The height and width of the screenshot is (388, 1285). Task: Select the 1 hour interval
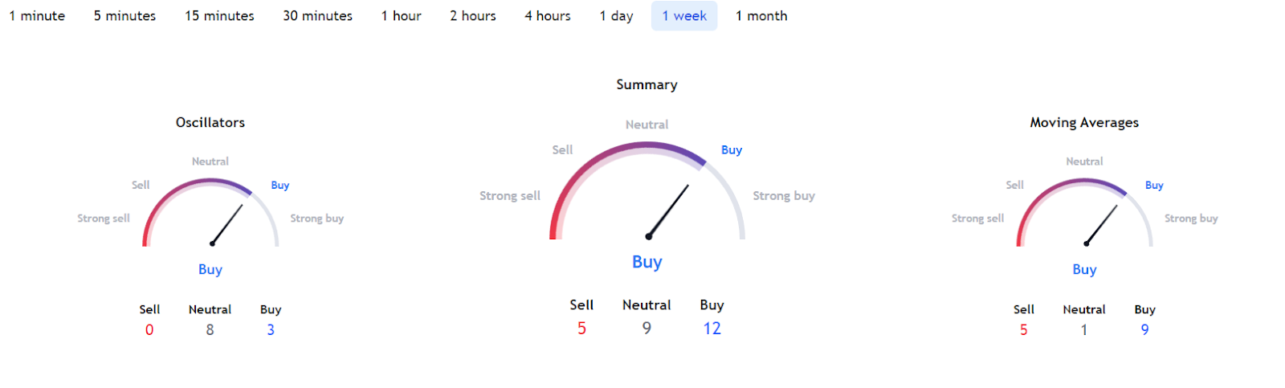pos(401,16)
